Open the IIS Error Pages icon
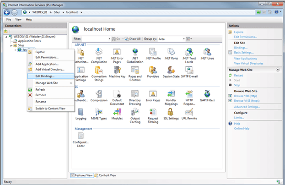 pyautogui.click(x=153, y=96)
